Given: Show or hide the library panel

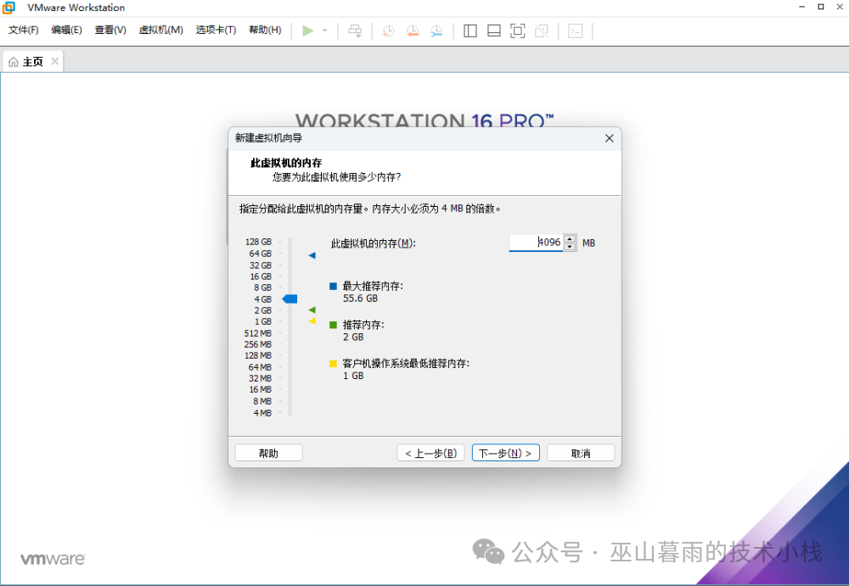Looking at the screenshot, I should pos(469,31).
